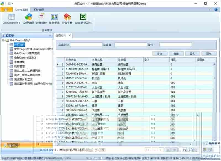The image size is (221, 161).
Task: Select the 000 sort value in row 5
Action: point(182,83)
